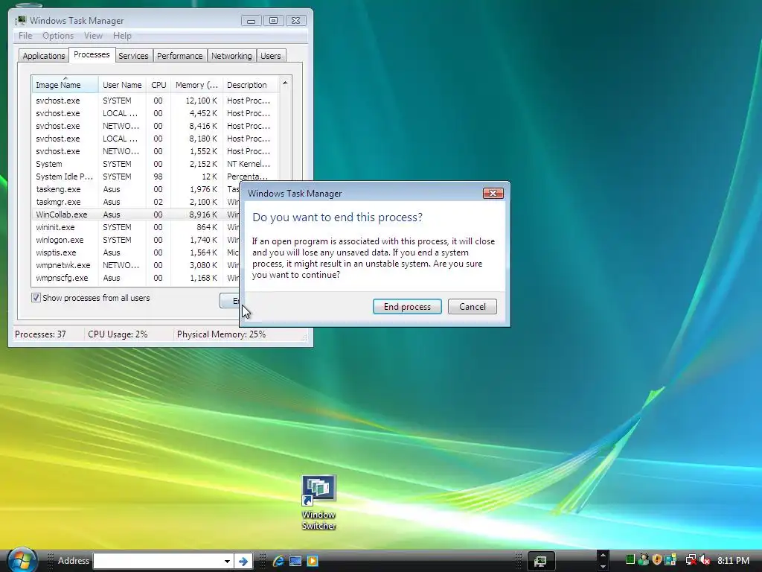Click the Windows Sidebar tray icon
The height and width of the screenshot is (572, 762).
click(670, 560)
